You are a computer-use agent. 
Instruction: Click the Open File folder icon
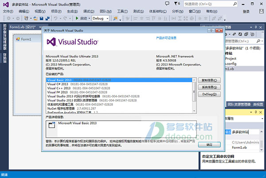click(x=35, y=18)
